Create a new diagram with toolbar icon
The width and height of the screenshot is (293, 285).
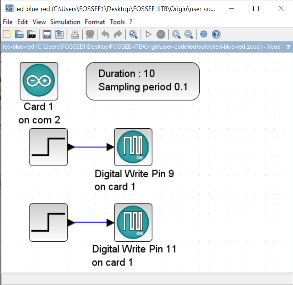(x=7, y=34)
